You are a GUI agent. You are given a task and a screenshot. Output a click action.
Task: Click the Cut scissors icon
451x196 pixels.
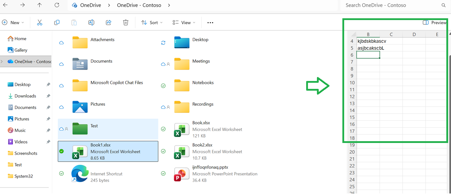[39, 23]
